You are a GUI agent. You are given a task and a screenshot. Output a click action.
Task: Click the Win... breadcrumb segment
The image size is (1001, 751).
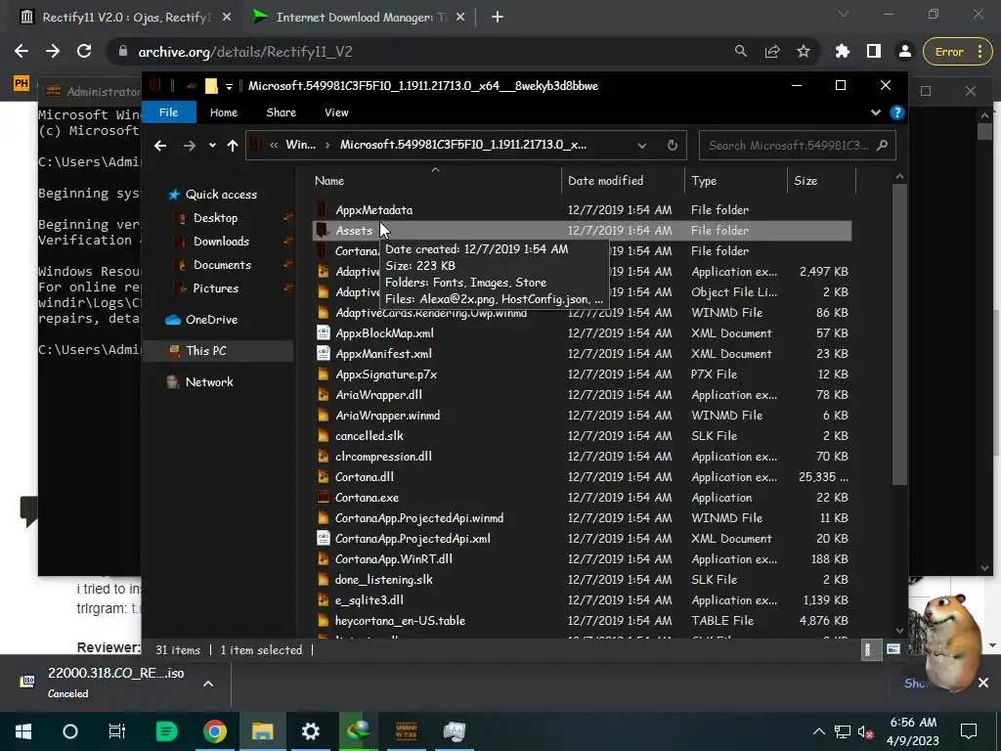301,145
